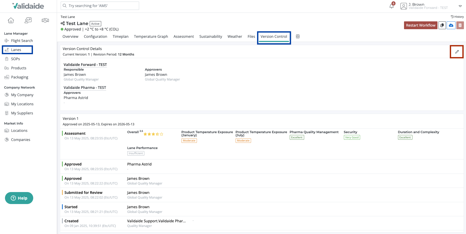Click the SOPs clipboard icon

coord(7,59)
